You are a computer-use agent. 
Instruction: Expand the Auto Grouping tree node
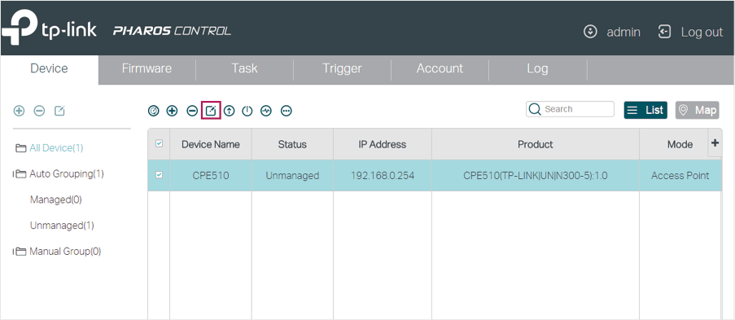pos(15,174)
